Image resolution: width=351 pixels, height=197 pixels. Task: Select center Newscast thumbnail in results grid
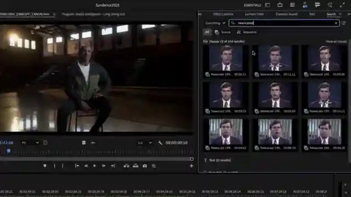click(275, 98)
